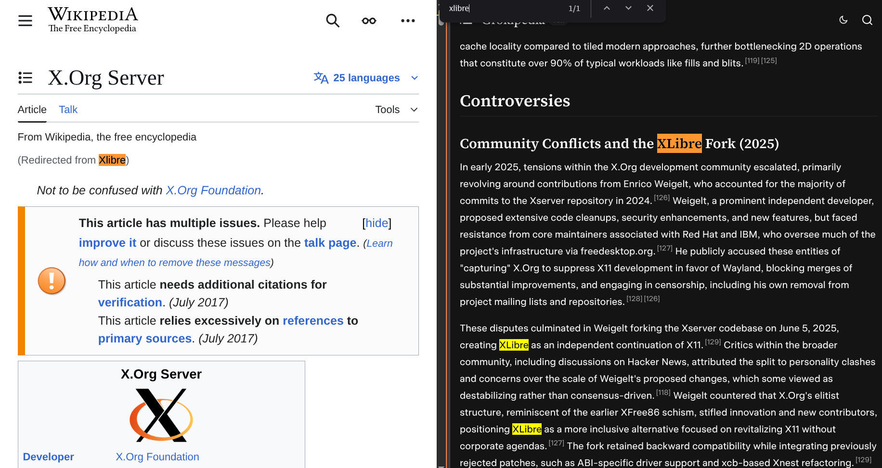Screen dimensions: 882x468
Task: Open the three-dots personal tools menu
Action: [x=408, y=21]
